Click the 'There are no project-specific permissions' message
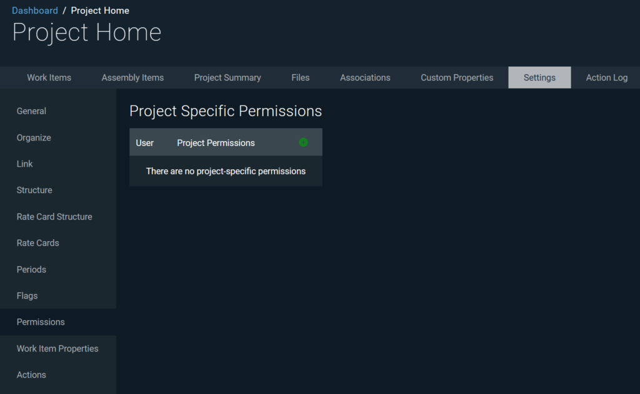The width and height of the screenshot is (640, 394). click(226, 171)
